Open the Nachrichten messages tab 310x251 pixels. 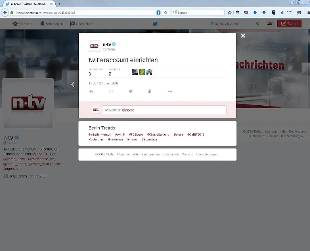pyautogui.click(x=81, y=24)
